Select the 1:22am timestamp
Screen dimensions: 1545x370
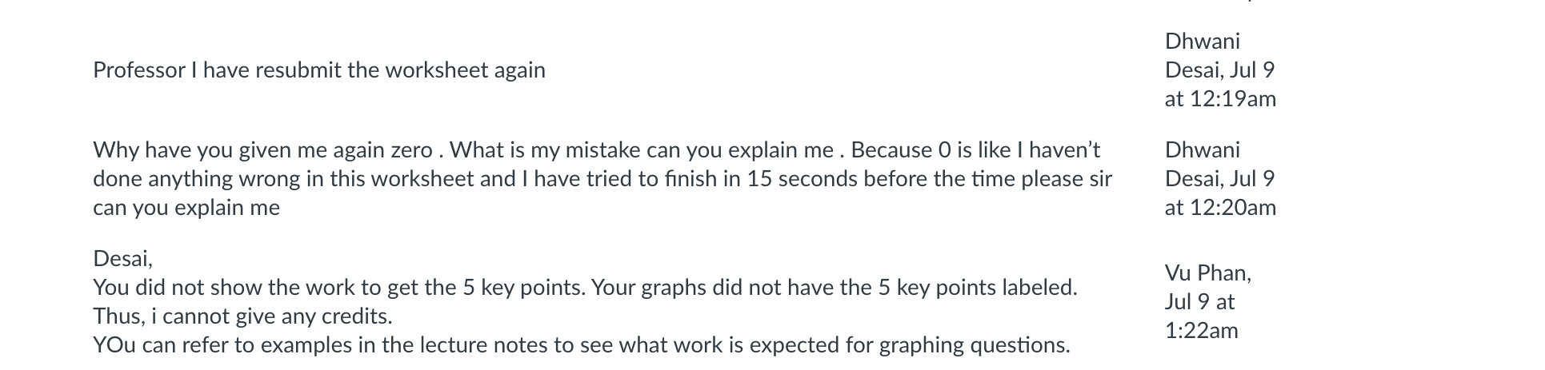click(x=1202, y=331)
